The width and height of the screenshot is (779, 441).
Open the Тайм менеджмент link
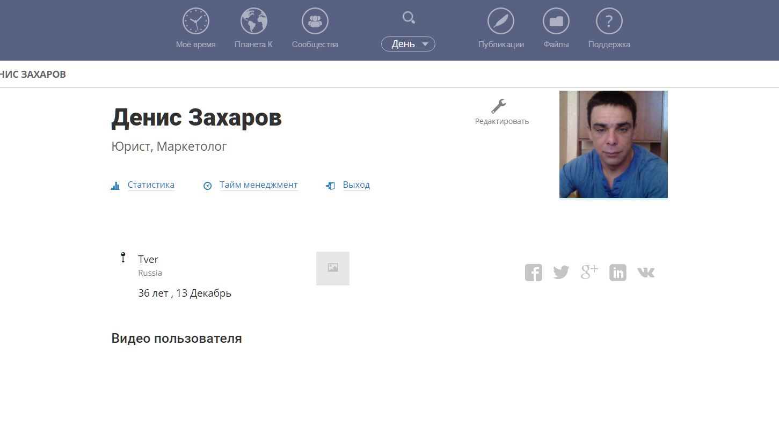click(x=259, y=185)
